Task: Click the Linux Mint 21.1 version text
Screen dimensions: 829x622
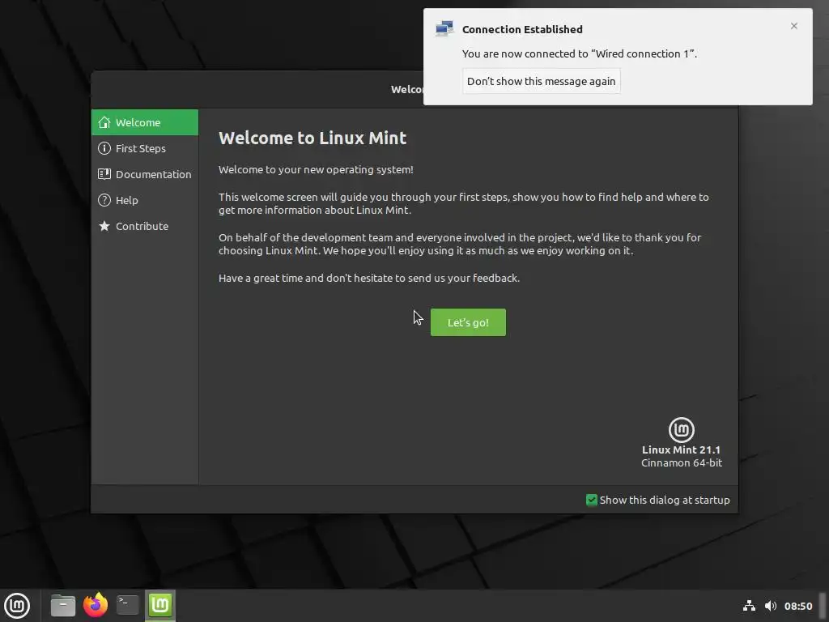Action: coord(681,449)
